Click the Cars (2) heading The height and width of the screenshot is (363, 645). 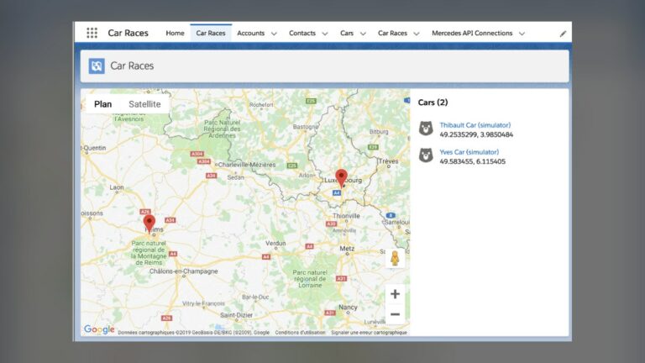pos(433,103)
